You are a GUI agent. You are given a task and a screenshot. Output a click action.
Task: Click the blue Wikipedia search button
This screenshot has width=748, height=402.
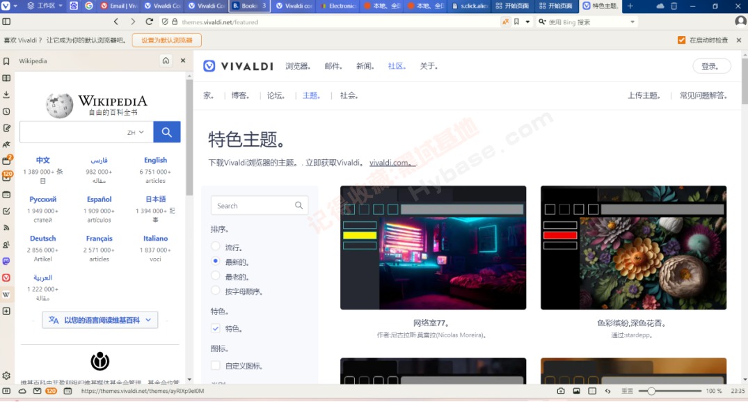(166, 132)
